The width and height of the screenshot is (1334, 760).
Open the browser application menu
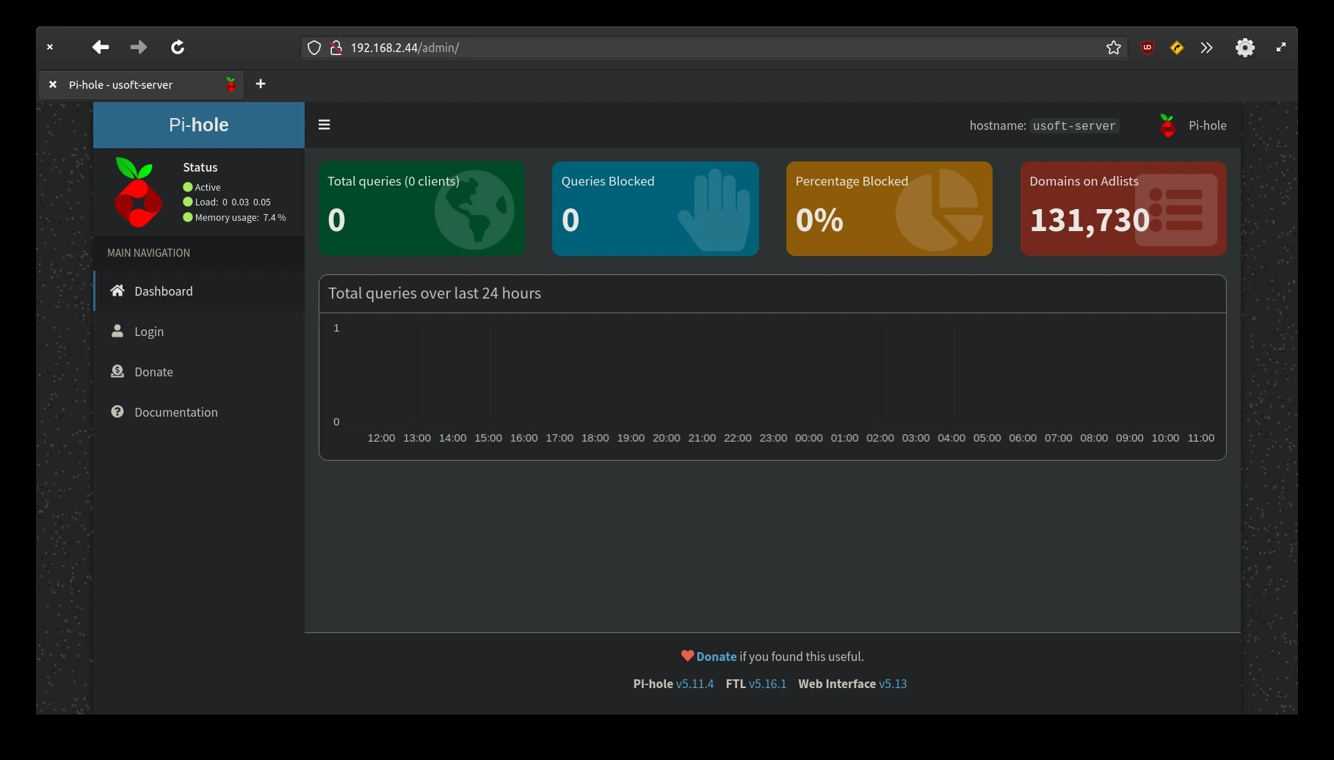click(1245, 48)
